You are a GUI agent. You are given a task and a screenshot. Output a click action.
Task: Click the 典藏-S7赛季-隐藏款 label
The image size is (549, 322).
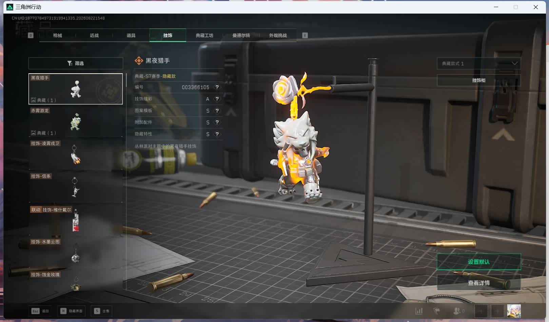click(x=155, y=76)
